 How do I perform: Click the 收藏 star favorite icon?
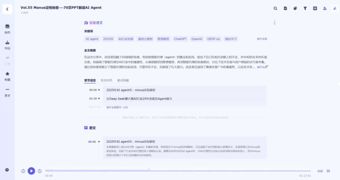[7, 74]
